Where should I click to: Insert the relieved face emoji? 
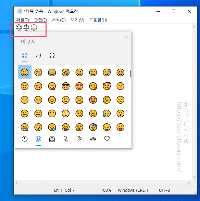pos(107,127)
